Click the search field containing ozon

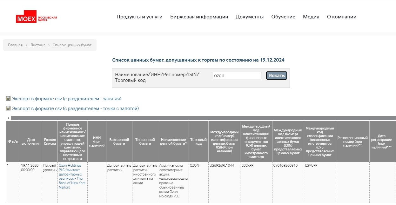(237, 76)
